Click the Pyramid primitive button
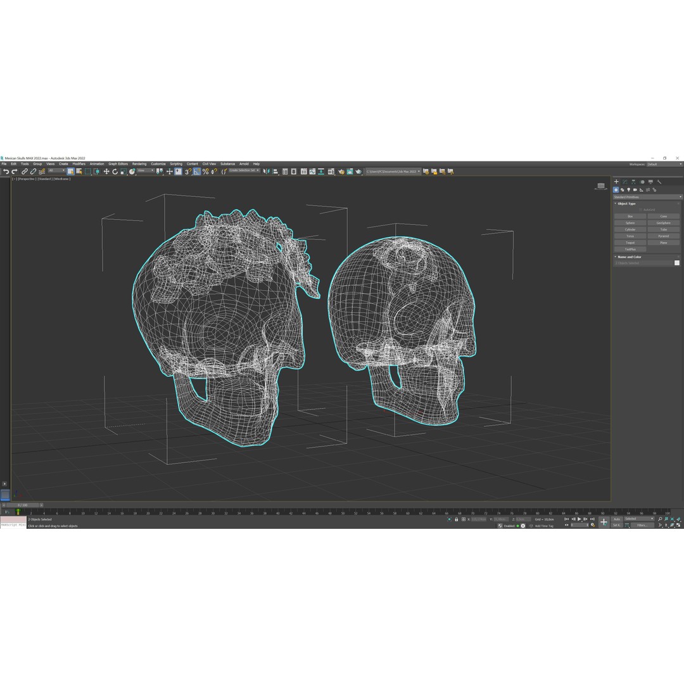The image size is (684, 684). [664, 236]
